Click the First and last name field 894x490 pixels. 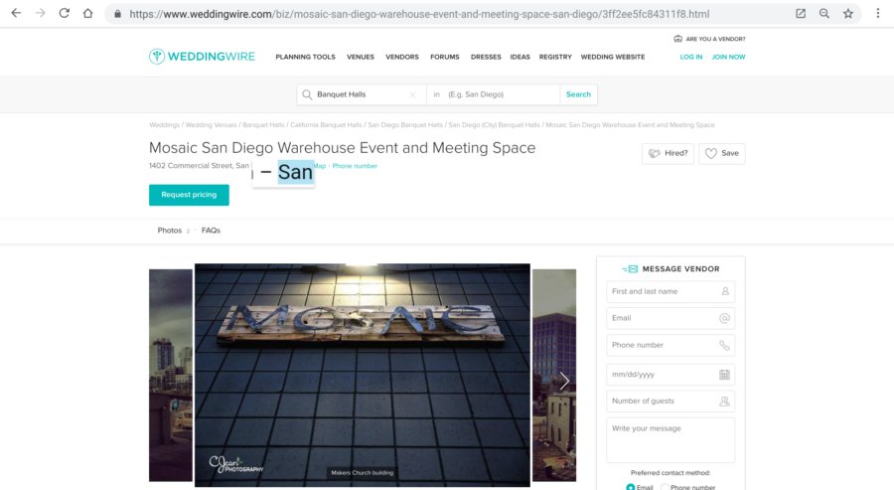point(670,291)
